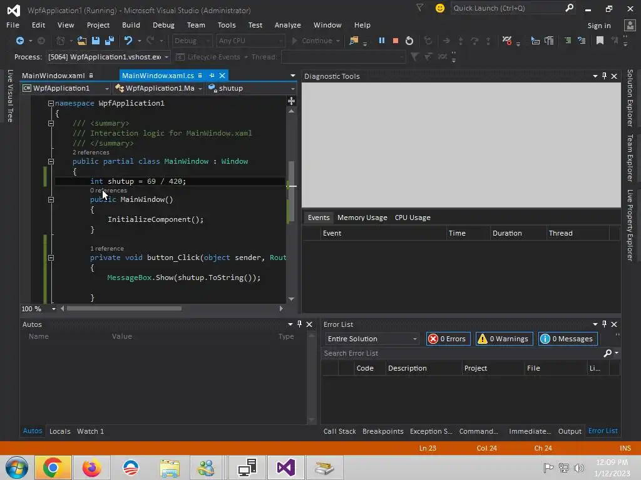Split the editor with the splitter icon
This screenshot has height=480, width=641.
[291, 101]
